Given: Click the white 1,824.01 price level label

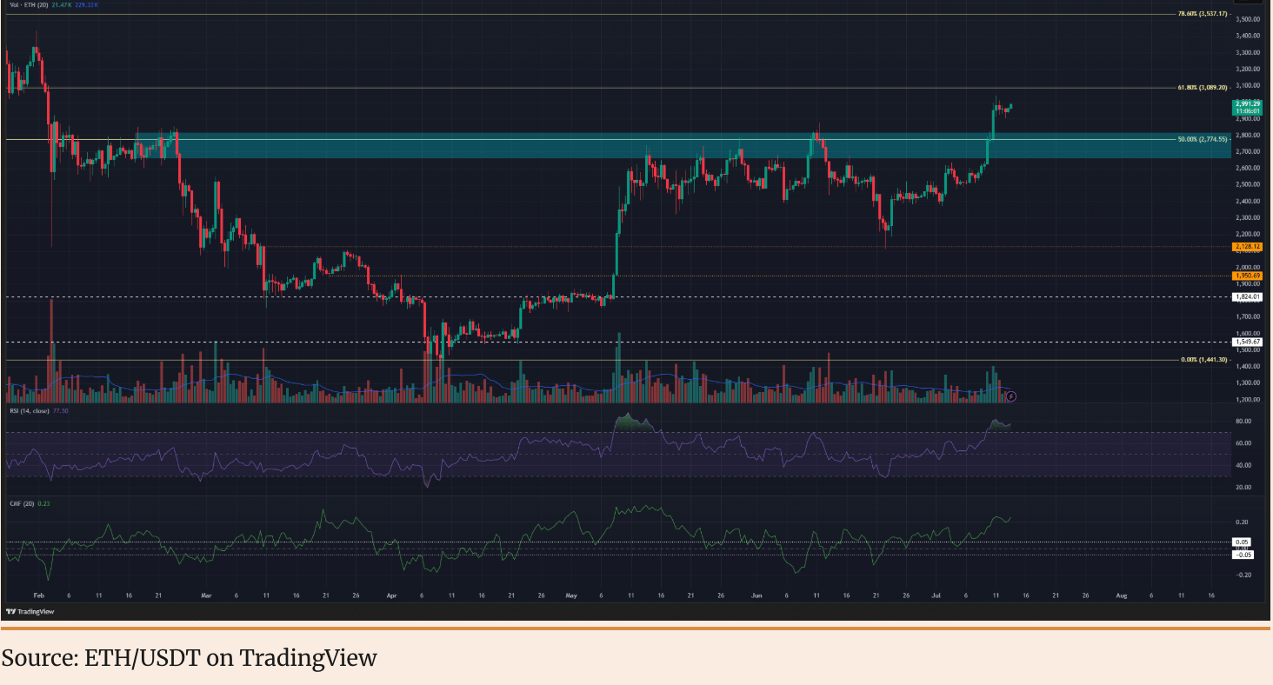Looking at the screenshot, I should click(x=1247, y=296).
